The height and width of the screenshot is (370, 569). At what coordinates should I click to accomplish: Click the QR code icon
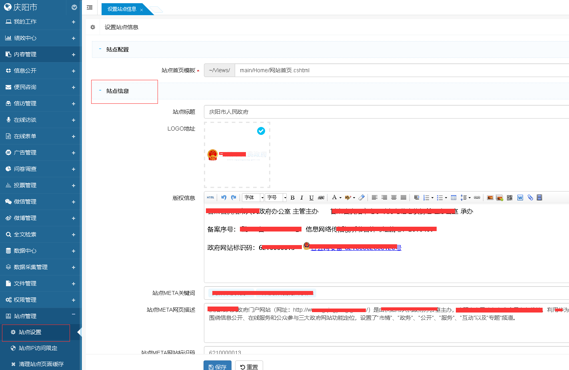pyautogui.click(x=509, y=198)
